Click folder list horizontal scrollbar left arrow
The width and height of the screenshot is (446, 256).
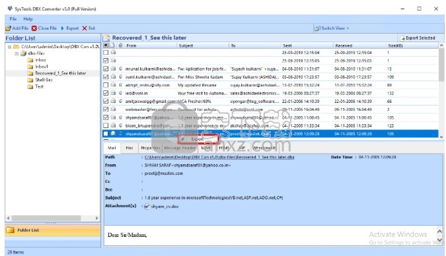pyautogui.click(x=8, y=218)
